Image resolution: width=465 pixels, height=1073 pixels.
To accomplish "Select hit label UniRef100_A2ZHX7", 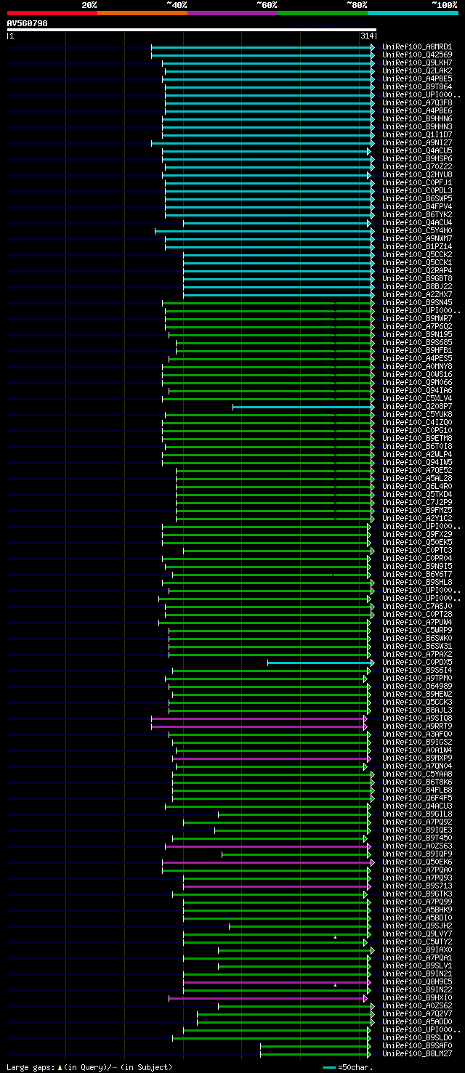I will click(x=417, y=294).
